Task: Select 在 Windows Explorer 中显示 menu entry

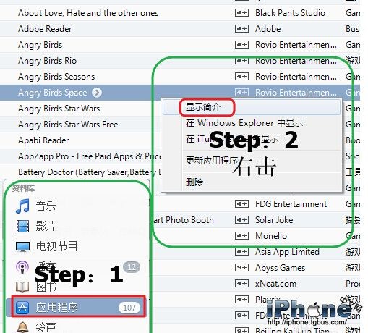Action: 244,123
